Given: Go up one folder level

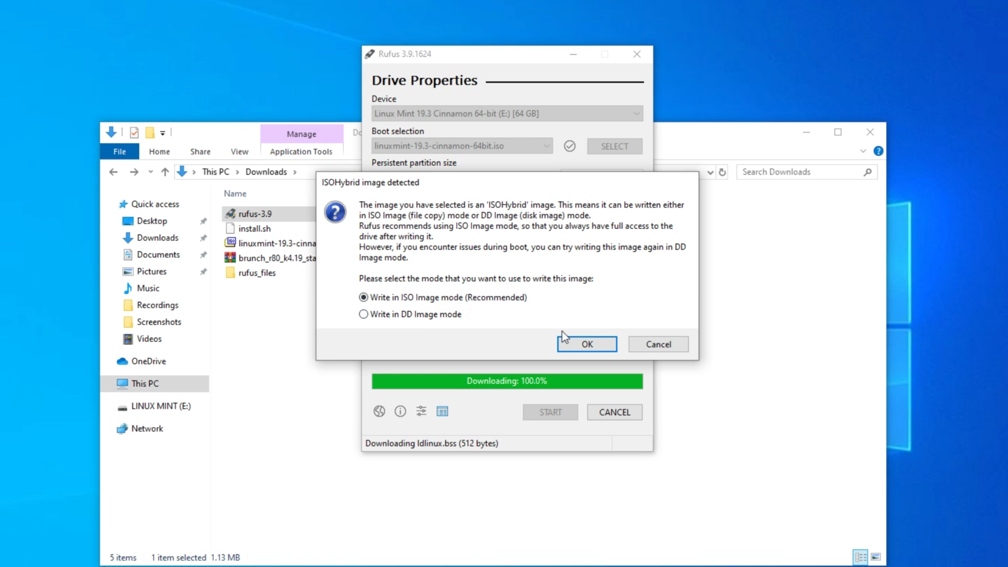Looking at the screenshot, I should (165, 172).
